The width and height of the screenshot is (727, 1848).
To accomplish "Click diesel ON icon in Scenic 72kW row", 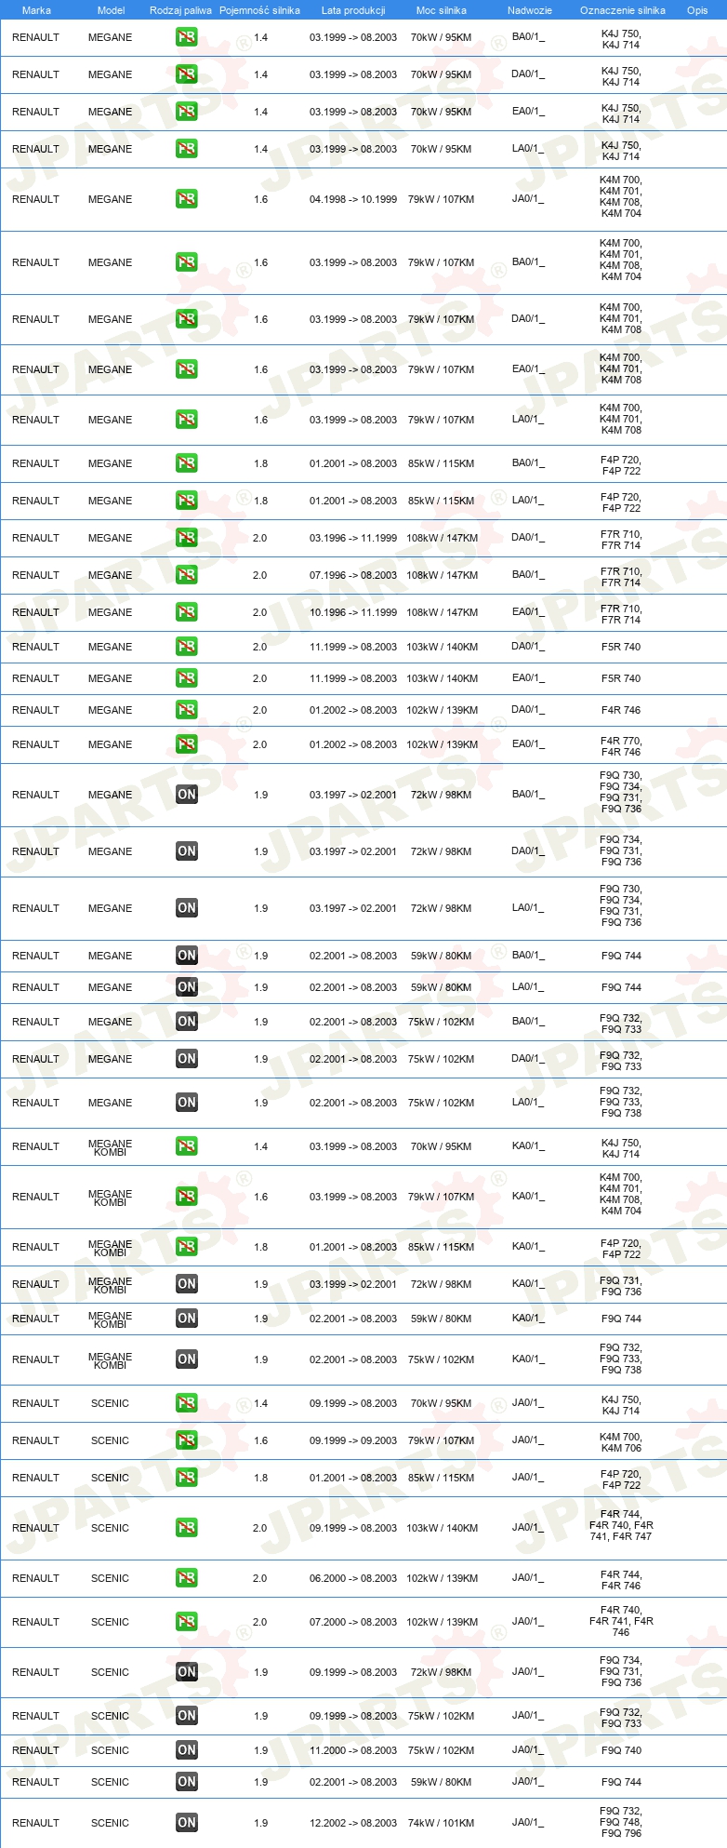I will pos(187,1672).
